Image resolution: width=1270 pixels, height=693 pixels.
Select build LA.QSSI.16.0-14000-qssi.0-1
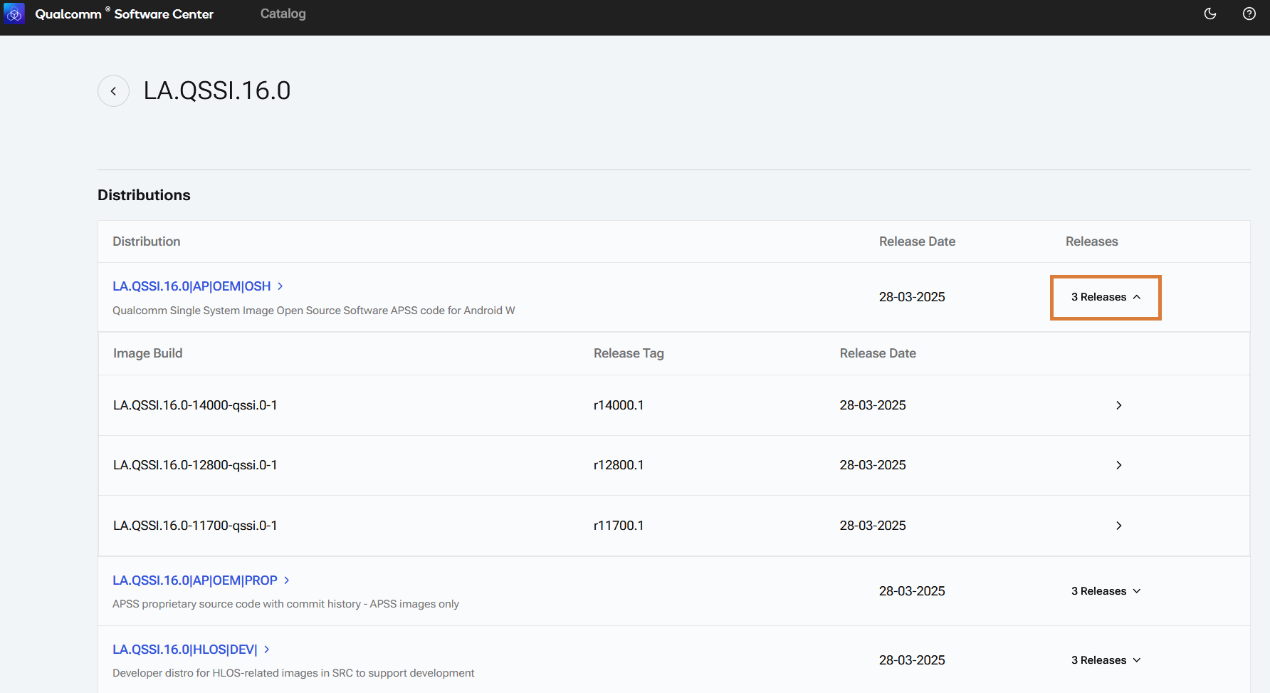click(195, 405)
